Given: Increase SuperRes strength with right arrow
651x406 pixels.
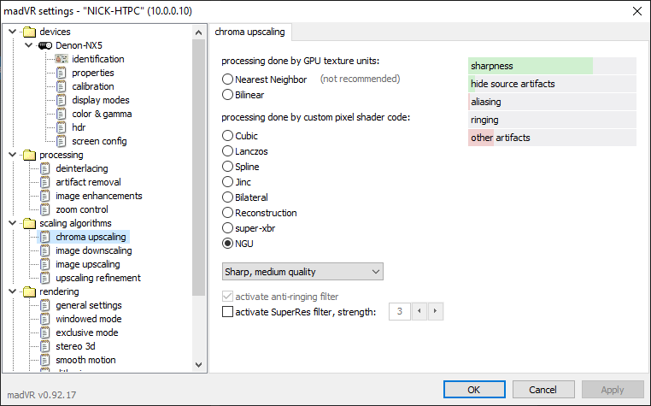Looking at the screenshot, I should [x=436, y=312].
